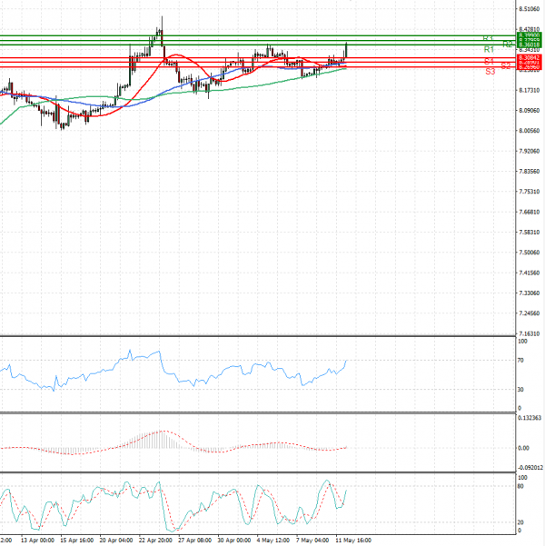The width and height of the screenshot is (545, 546).
Task: Click the 7.50060 price axis label
Action: [529, 253]
